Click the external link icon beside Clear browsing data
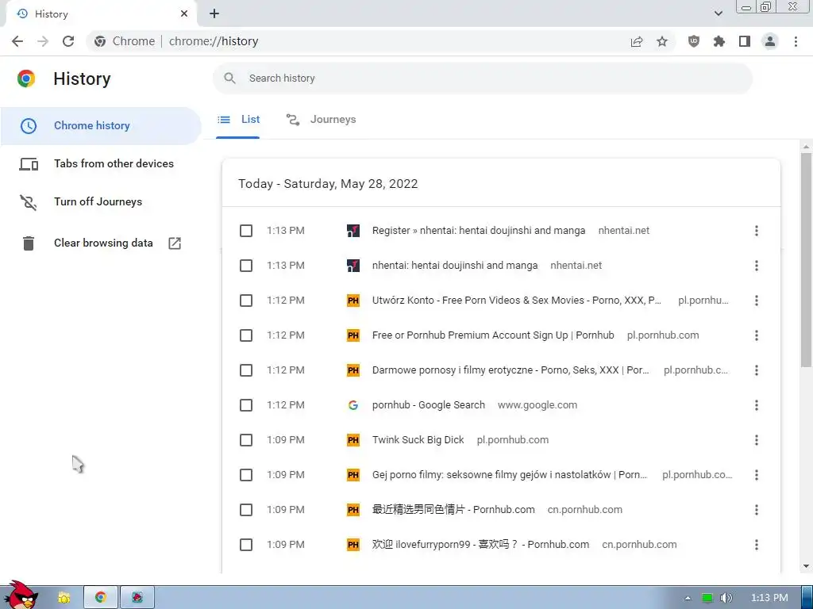813x609 pixels. coord(175,243)
